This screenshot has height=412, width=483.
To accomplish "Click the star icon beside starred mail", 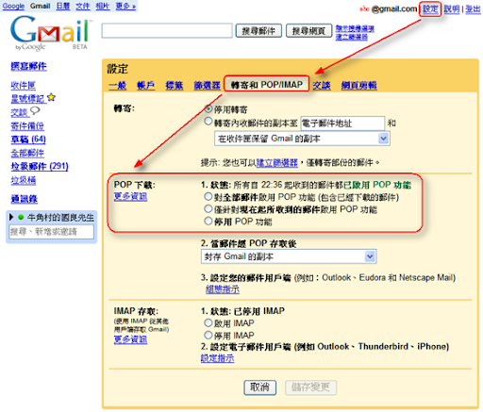I will point(51,98).
